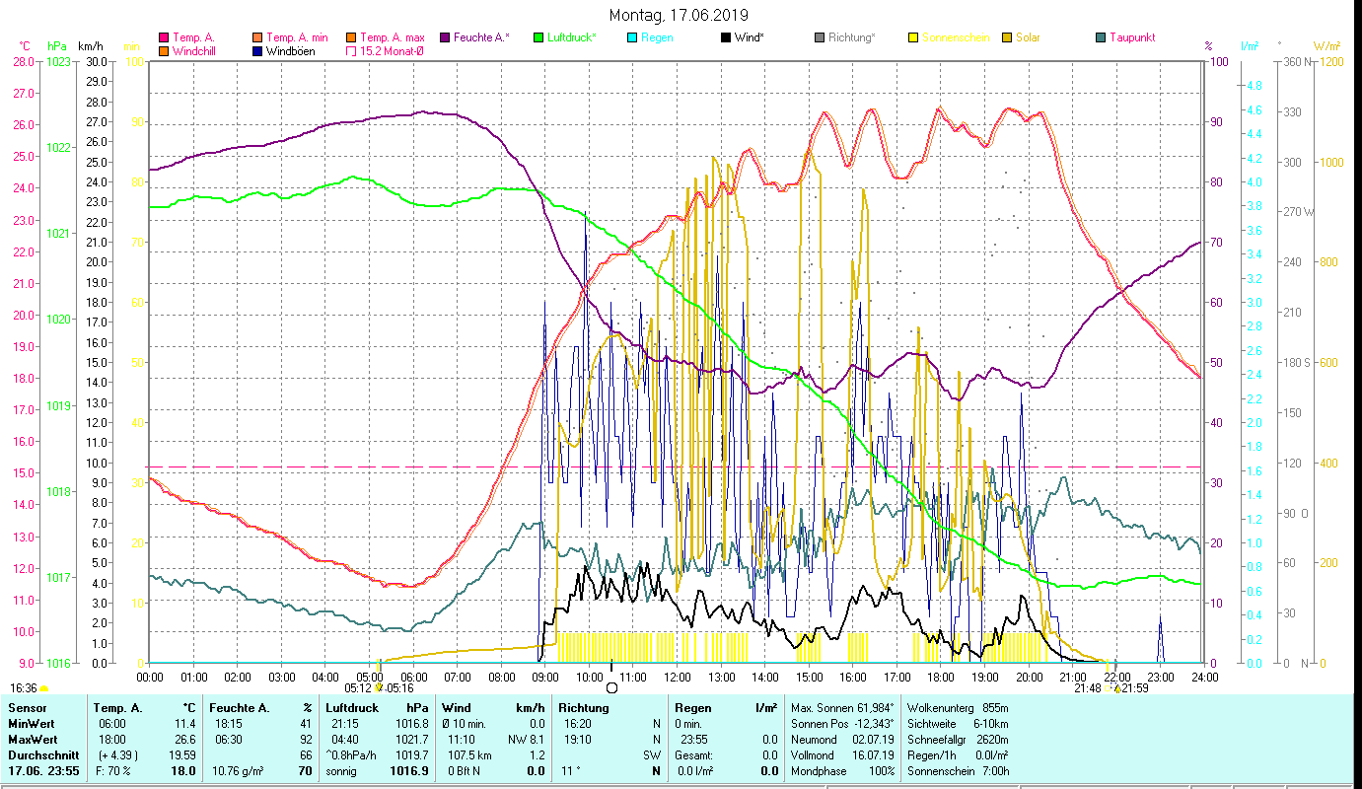Click the Vollmond 16.07.19 entry
Image resolution: width=1362 pixels, height=789 pixels.
pyautogui.click(x=843, y=755)
